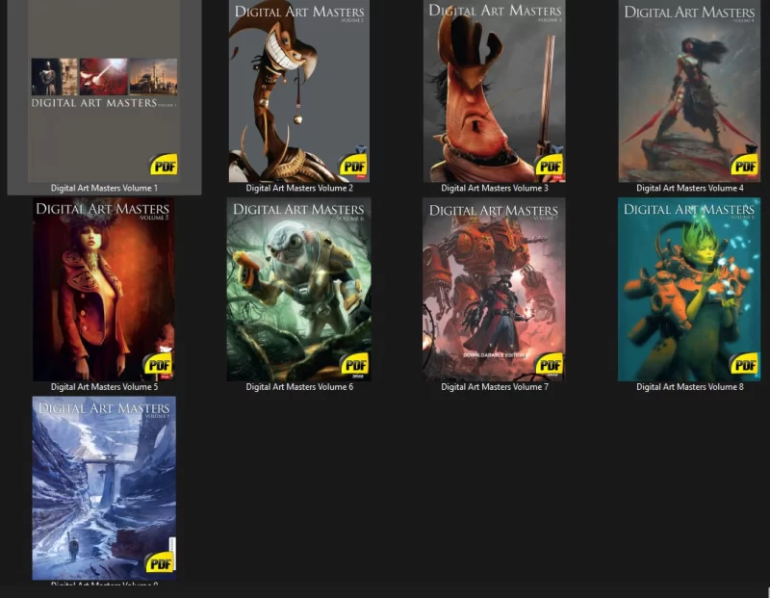Screen dimensions: 770x598
Task: Click the PDF badge on Volume 9 thumbnail
Action: [158, 562]
